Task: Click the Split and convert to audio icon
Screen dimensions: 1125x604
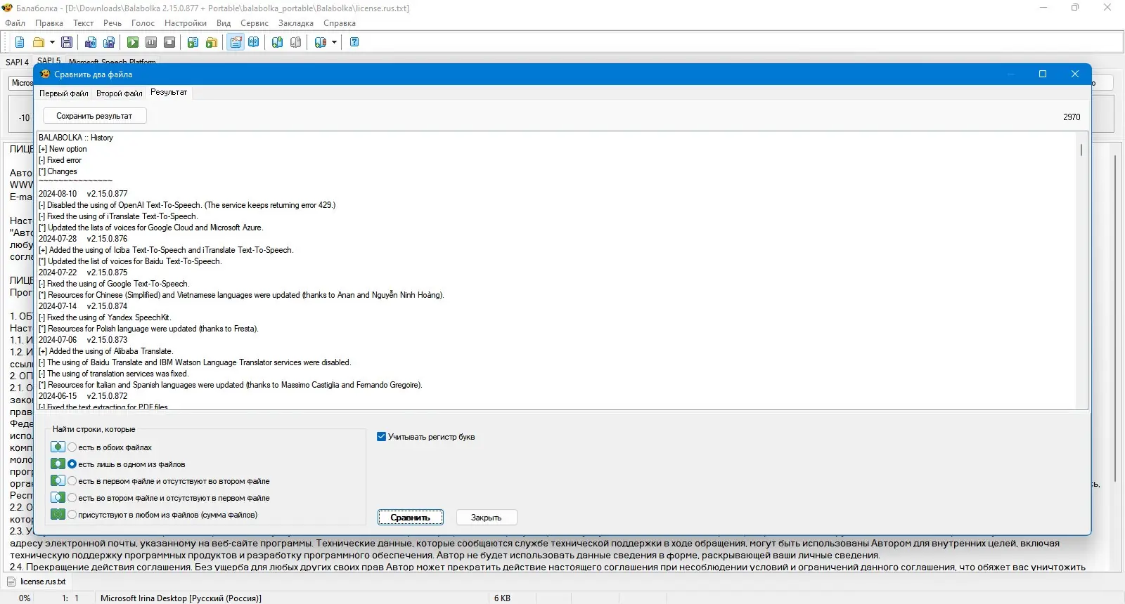Action: [x=109, y=42]
